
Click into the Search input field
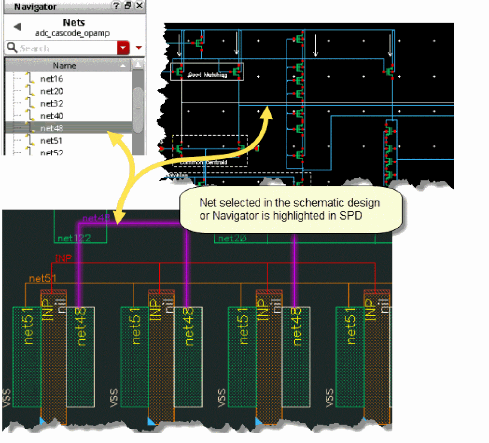(68, 48)
